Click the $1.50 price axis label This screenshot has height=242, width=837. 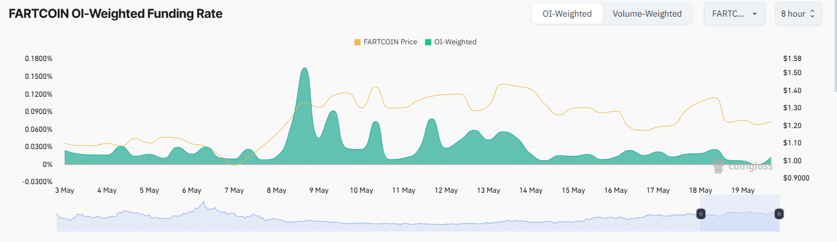coord(792,73)
